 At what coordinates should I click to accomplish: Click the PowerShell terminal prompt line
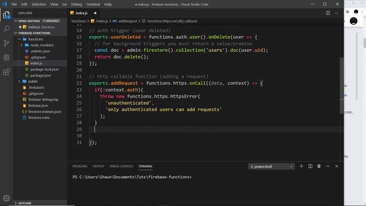click(132, 177)
